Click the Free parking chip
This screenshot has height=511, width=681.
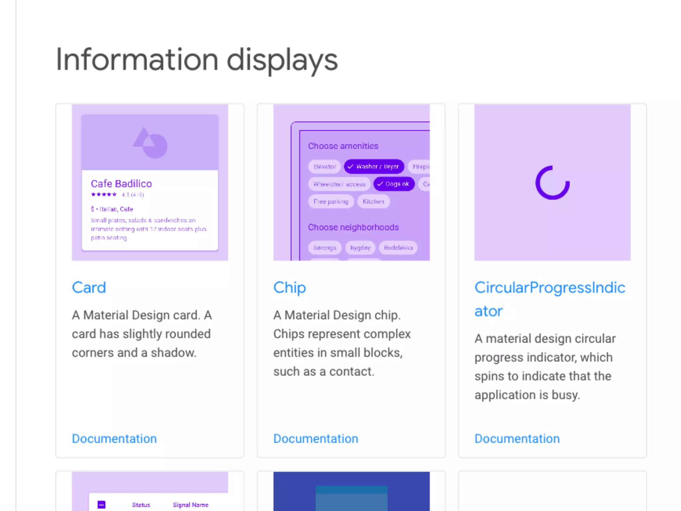(331, 202)
